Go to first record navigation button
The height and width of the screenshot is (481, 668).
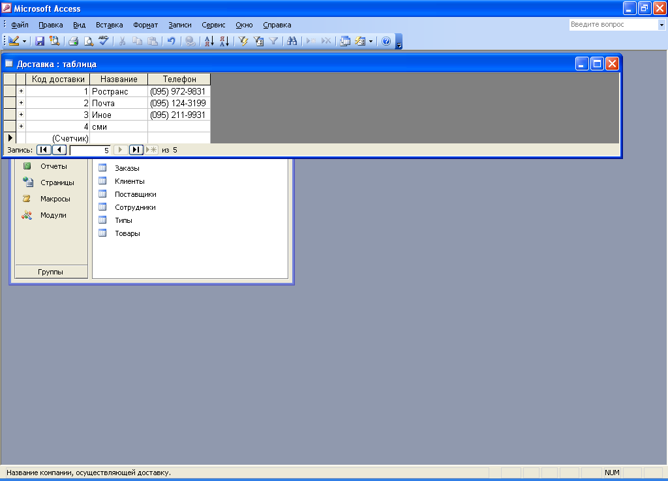pos(44,150)
